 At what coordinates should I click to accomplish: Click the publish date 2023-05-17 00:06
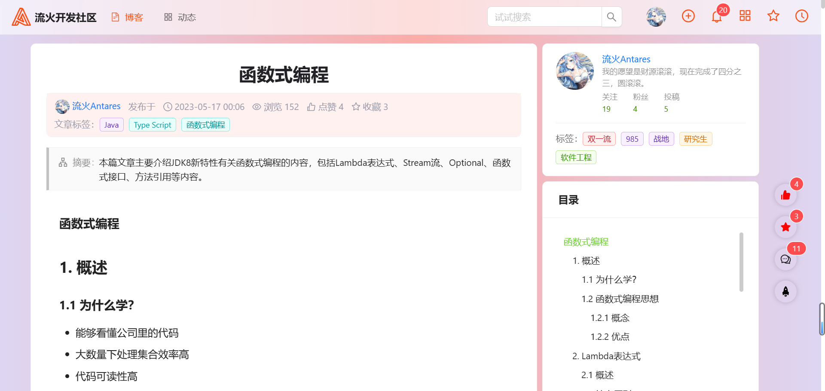click(x=209, y=107)
